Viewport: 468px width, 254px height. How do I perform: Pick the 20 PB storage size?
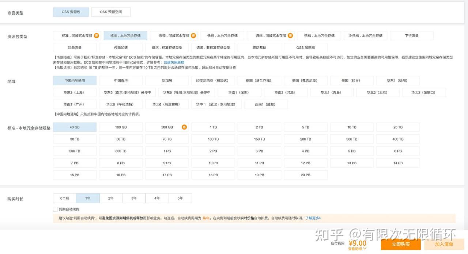point(305,175)
